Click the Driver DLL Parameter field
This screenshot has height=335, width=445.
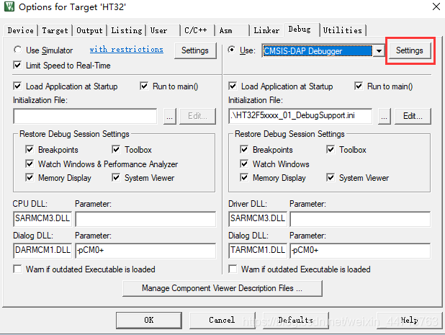point(360,219)
